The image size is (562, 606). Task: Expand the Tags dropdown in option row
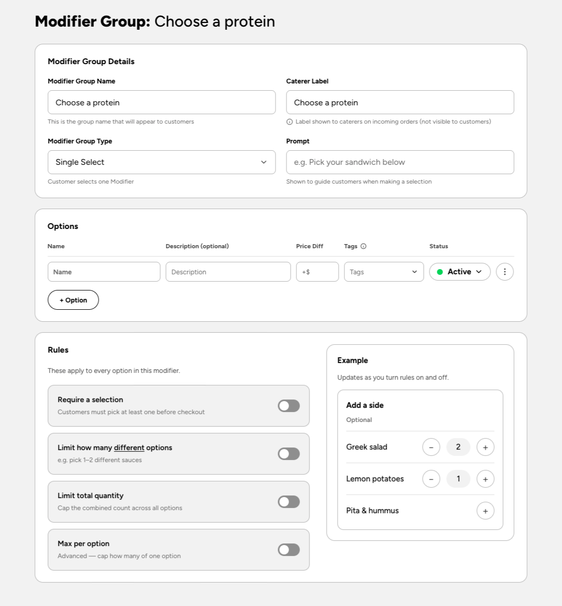pos(384,272)
